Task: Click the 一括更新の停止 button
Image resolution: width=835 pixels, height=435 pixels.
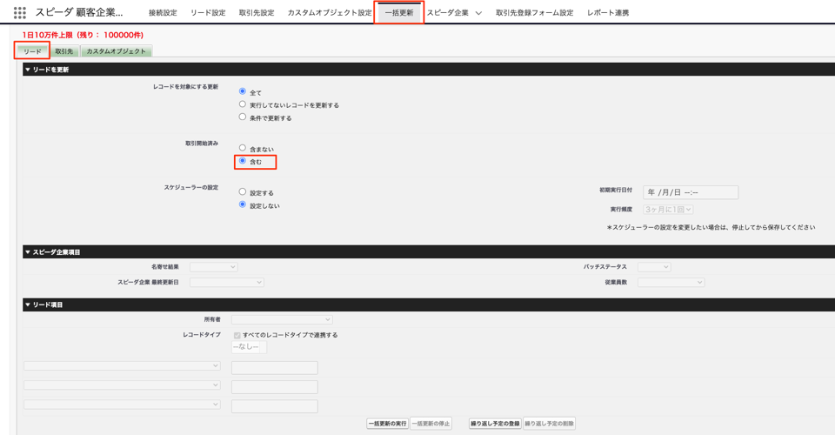Action: click(x=431, y=424)
